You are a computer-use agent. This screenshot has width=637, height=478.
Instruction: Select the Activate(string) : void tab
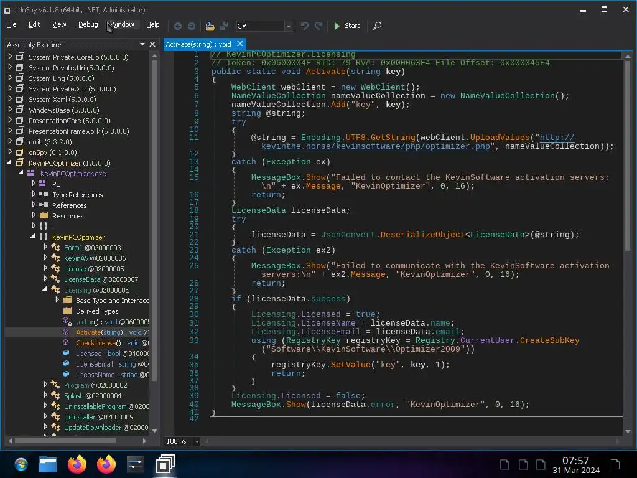(198, 44)
